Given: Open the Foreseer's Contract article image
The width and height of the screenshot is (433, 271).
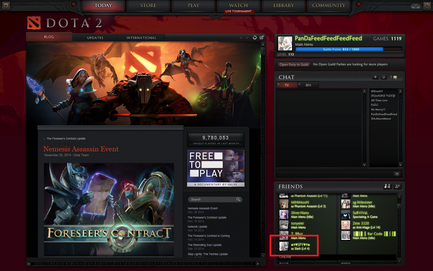Looking at the screenshot, I should [x=109, y=209].
